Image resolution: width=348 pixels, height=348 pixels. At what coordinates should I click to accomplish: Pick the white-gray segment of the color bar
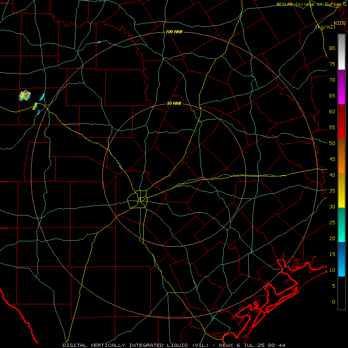[x=341, y=52]
